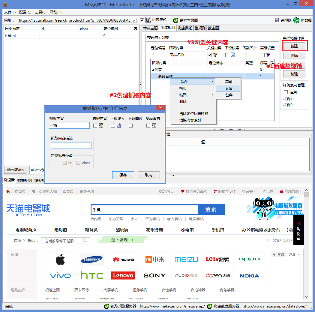
Task: Toggle the checkbox left of 内容定位
Action: (x=142, y=20)
